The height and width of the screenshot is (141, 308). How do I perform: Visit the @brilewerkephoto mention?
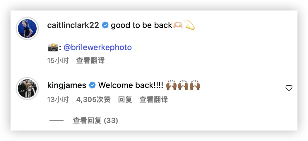97,47
